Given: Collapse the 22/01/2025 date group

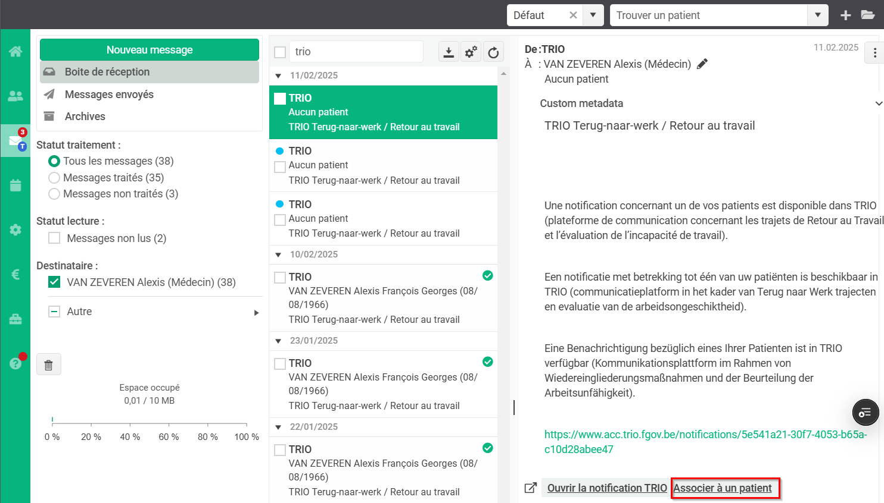Looking at the screenshot, I should tap(278, 427).
